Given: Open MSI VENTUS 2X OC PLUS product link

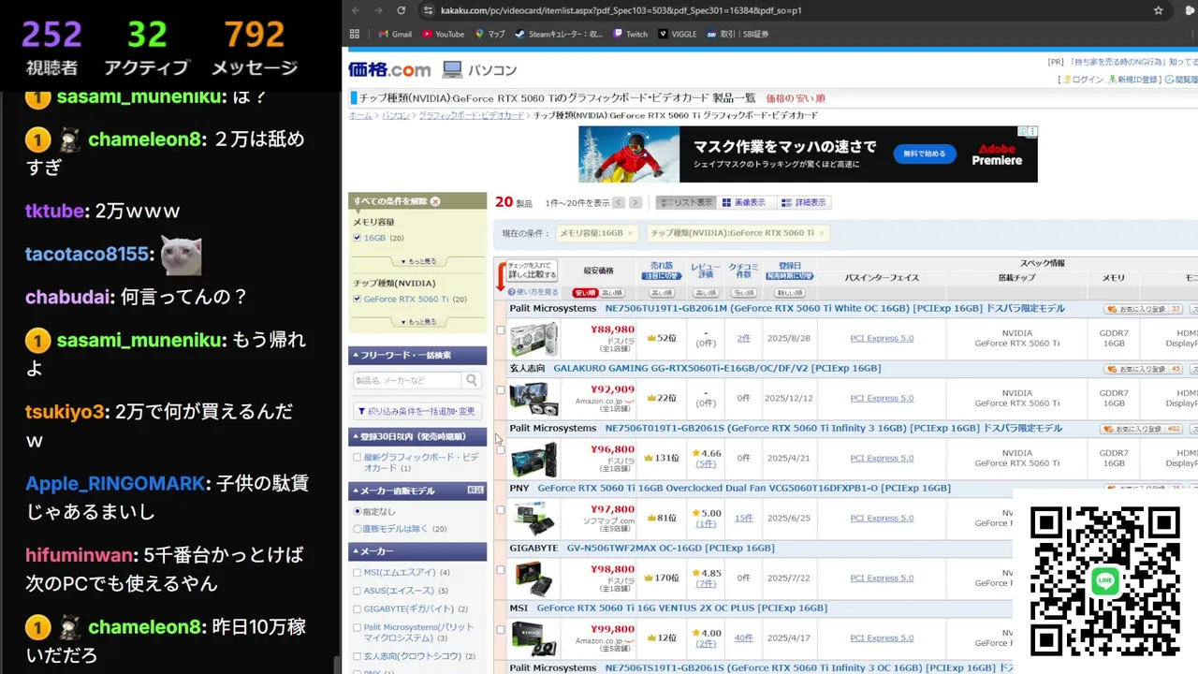Looking at the screenshot, I should 681,608.
